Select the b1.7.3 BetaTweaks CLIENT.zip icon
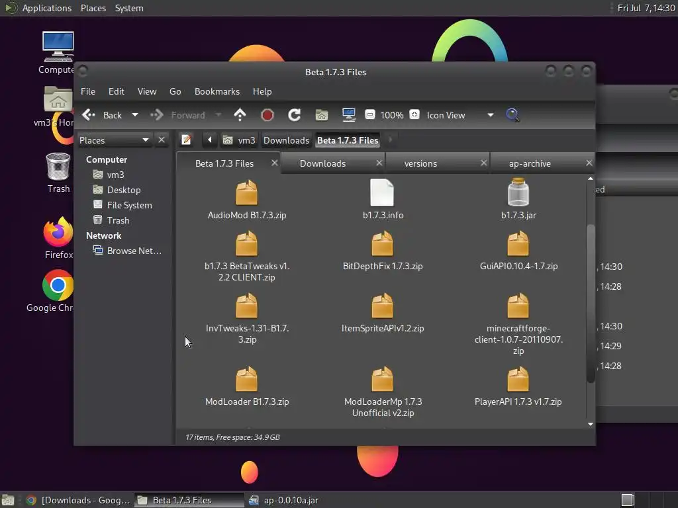The height and width of the screenshot is (508, 678). [x=247, y=243]
